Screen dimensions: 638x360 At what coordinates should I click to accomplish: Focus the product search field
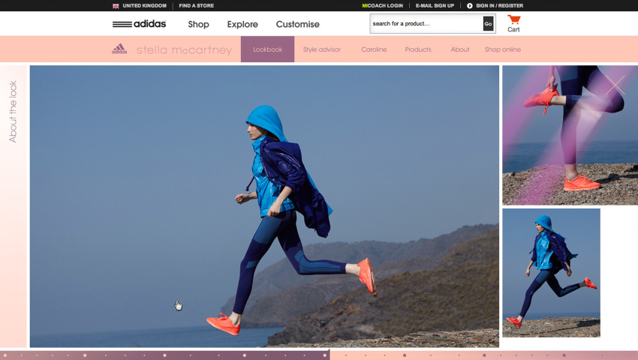pos(426,23)
